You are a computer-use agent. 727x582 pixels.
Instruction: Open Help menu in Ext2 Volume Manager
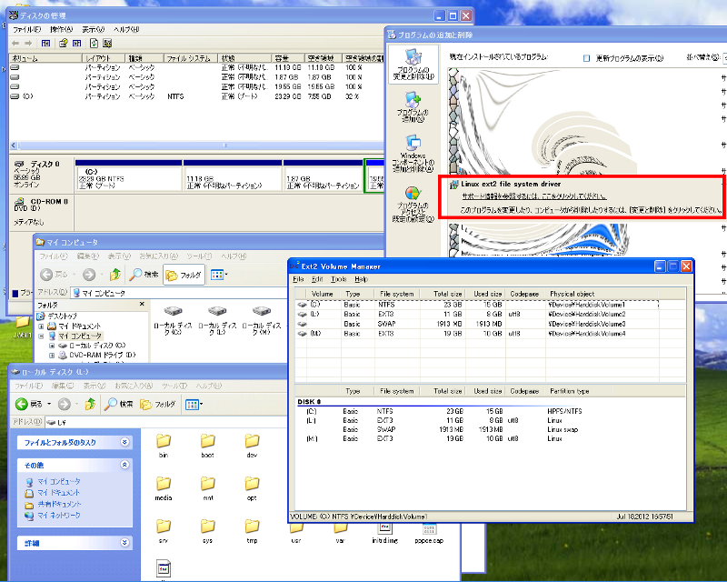(361, 279)
